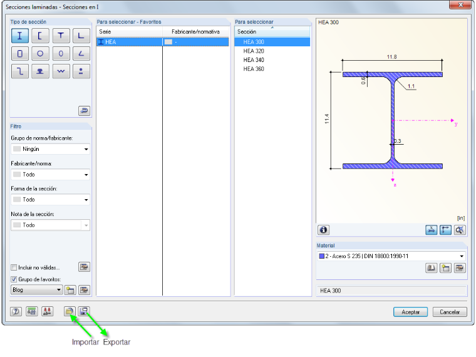Screen dimensions: 476x357
Task: Edit material icon under Material dropdown
Action: 460,268
